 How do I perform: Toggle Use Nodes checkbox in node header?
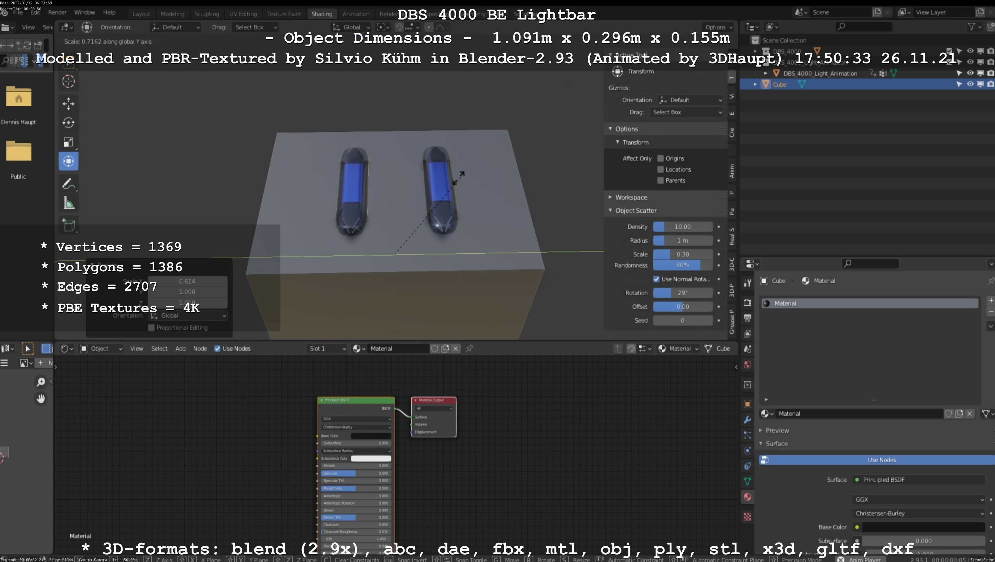pos(218,349)
